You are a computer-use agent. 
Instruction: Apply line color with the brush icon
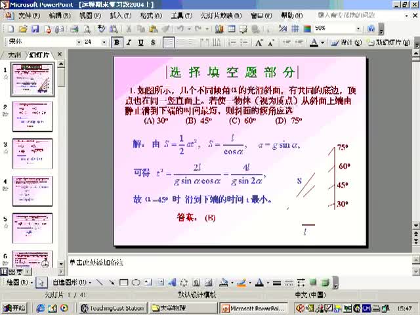pyautogui.click(x=241, y=282)
